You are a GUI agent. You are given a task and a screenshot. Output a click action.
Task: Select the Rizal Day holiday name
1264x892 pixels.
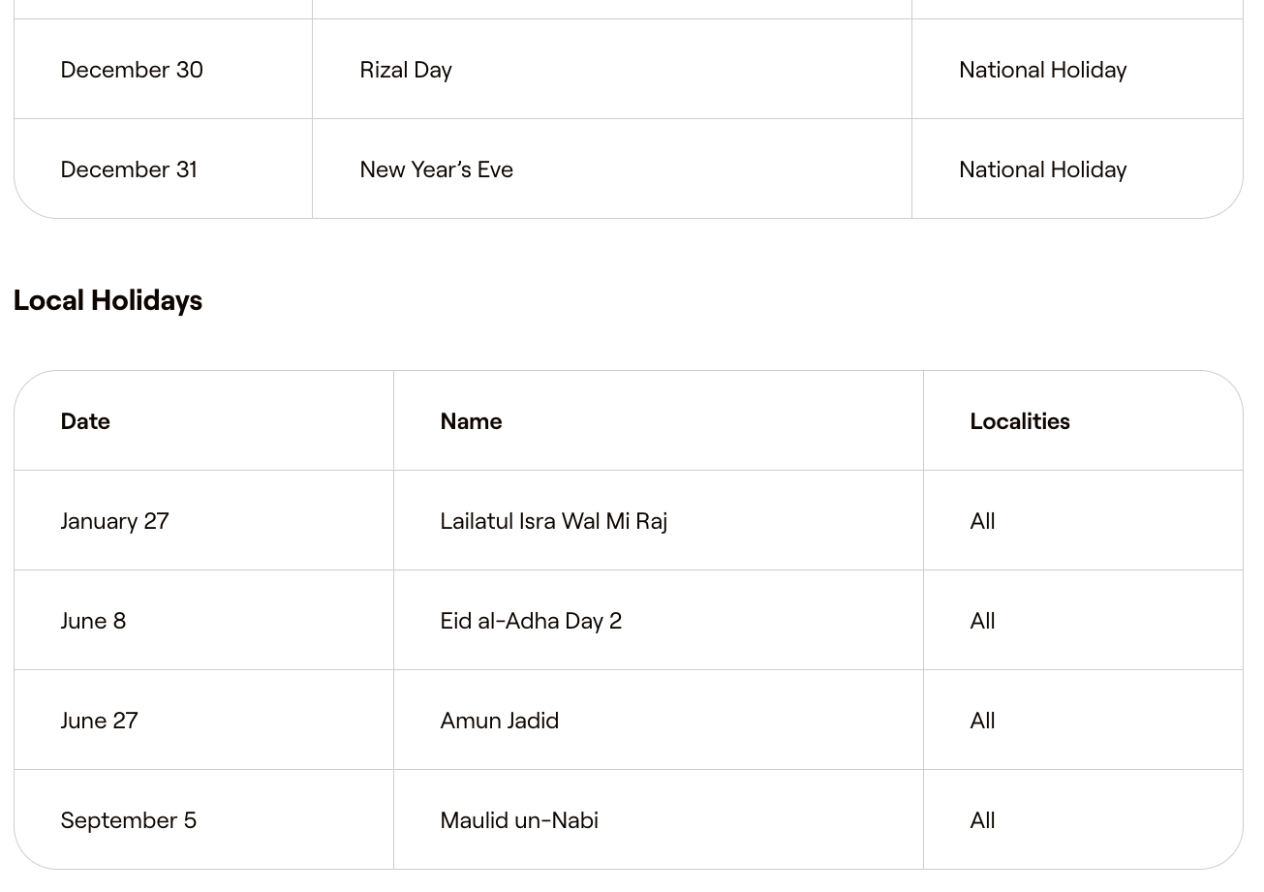[405, 70]
